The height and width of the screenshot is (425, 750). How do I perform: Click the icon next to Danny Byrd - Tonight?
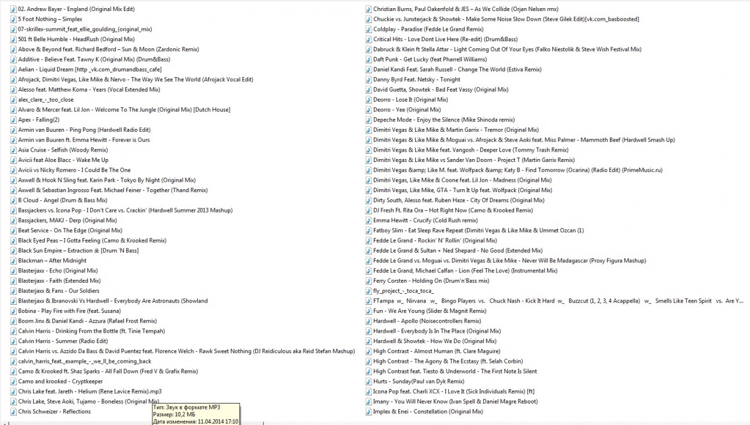(x=369, y=80)
